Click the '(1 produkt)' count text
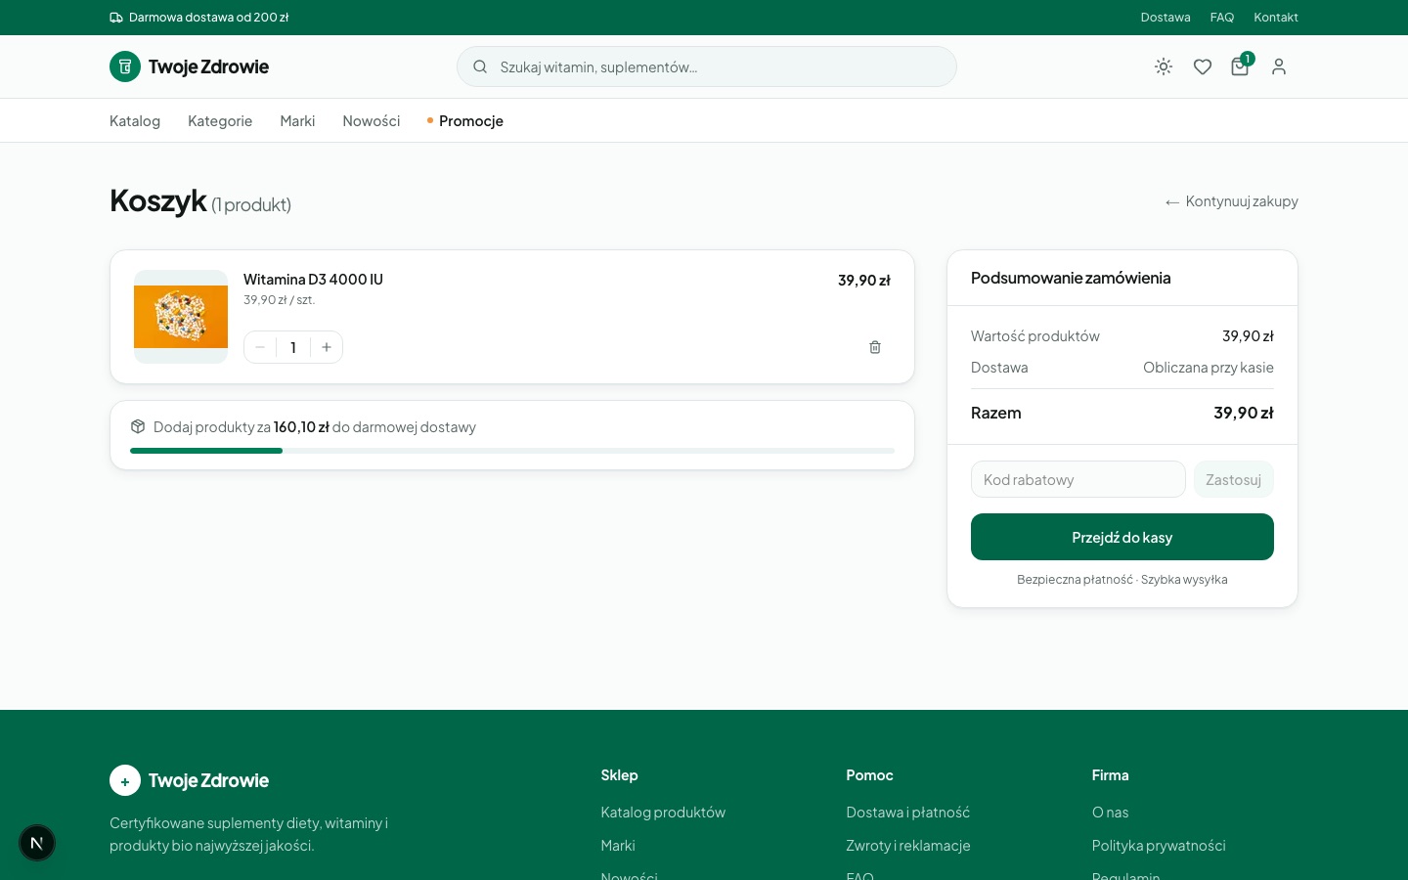 [x=251, y=204]
